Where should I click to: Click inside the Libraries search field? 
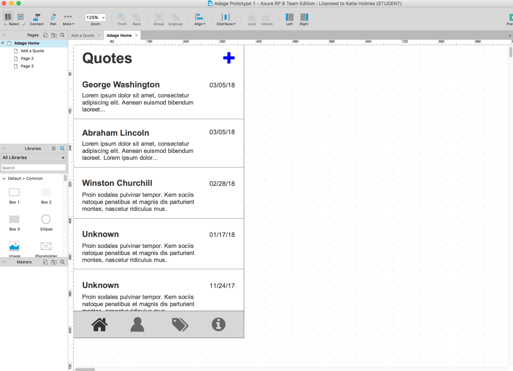coord(33,167)
